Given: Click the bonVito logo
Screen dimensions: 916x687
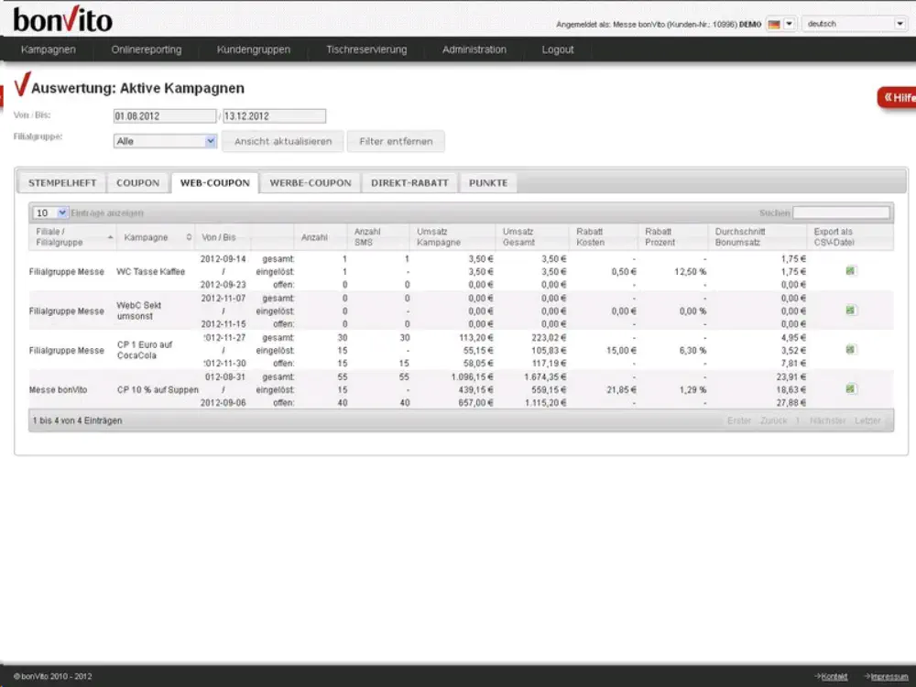Looking at the screenshot, I should click(x=63, y=19).
